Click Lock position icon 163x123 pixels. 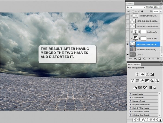(x=139, y=11)
